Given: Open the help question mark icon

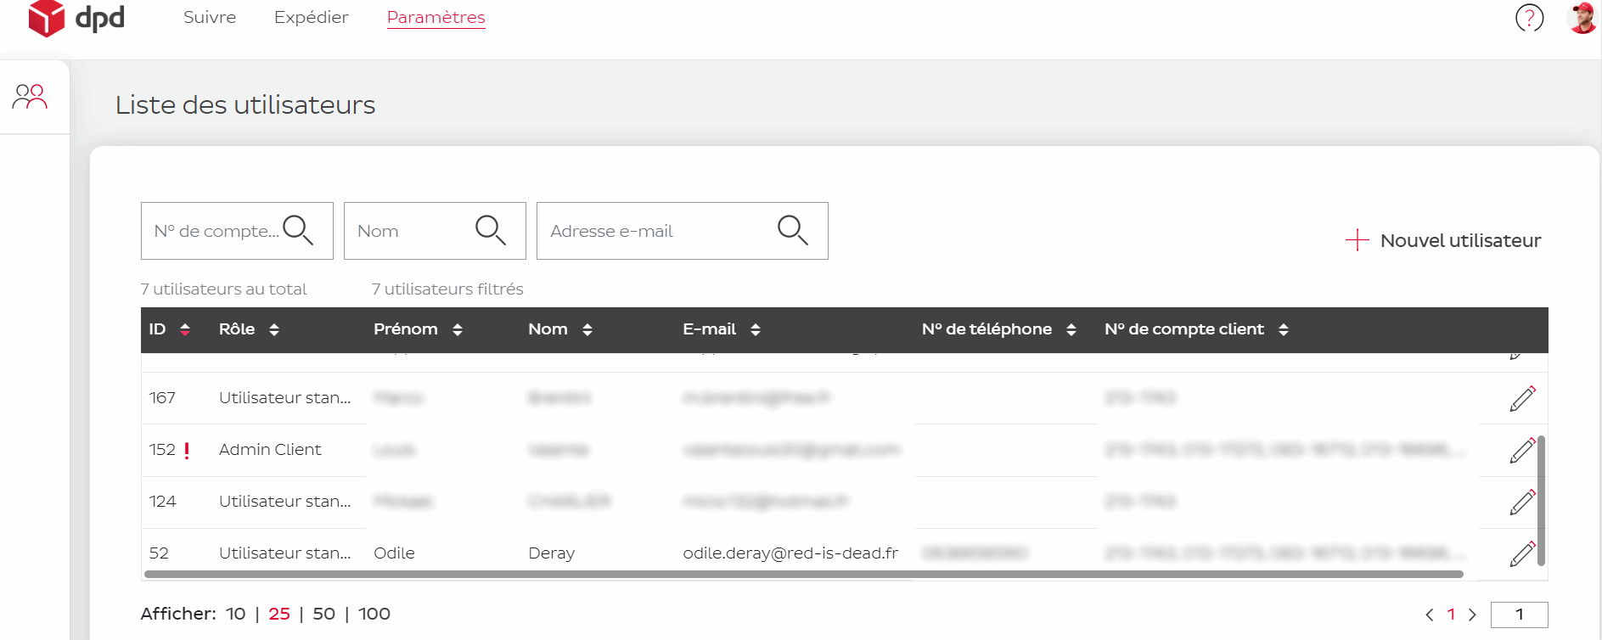Looking at the screenshot, I should click(x=1529, y=18).
